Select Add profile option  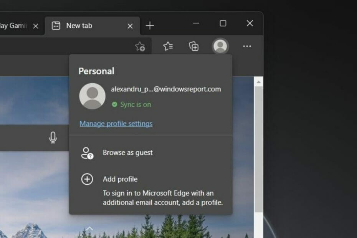(151, 179)
